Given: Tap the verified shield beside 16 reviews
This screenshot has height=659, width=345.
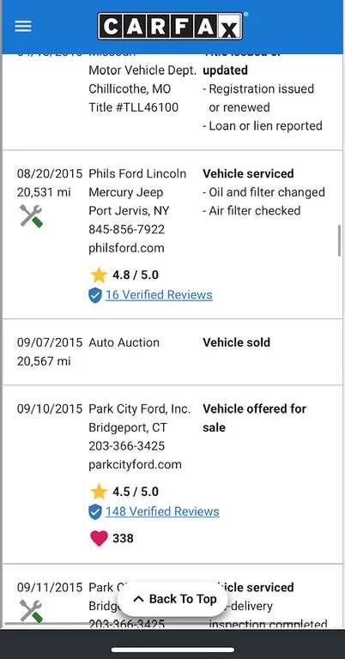Looking at the screenshot, I should pos(95,295).
